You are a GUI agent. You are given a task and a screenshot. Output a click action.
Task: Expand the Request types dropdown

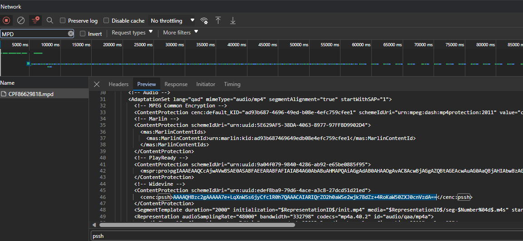coord(132,33)
